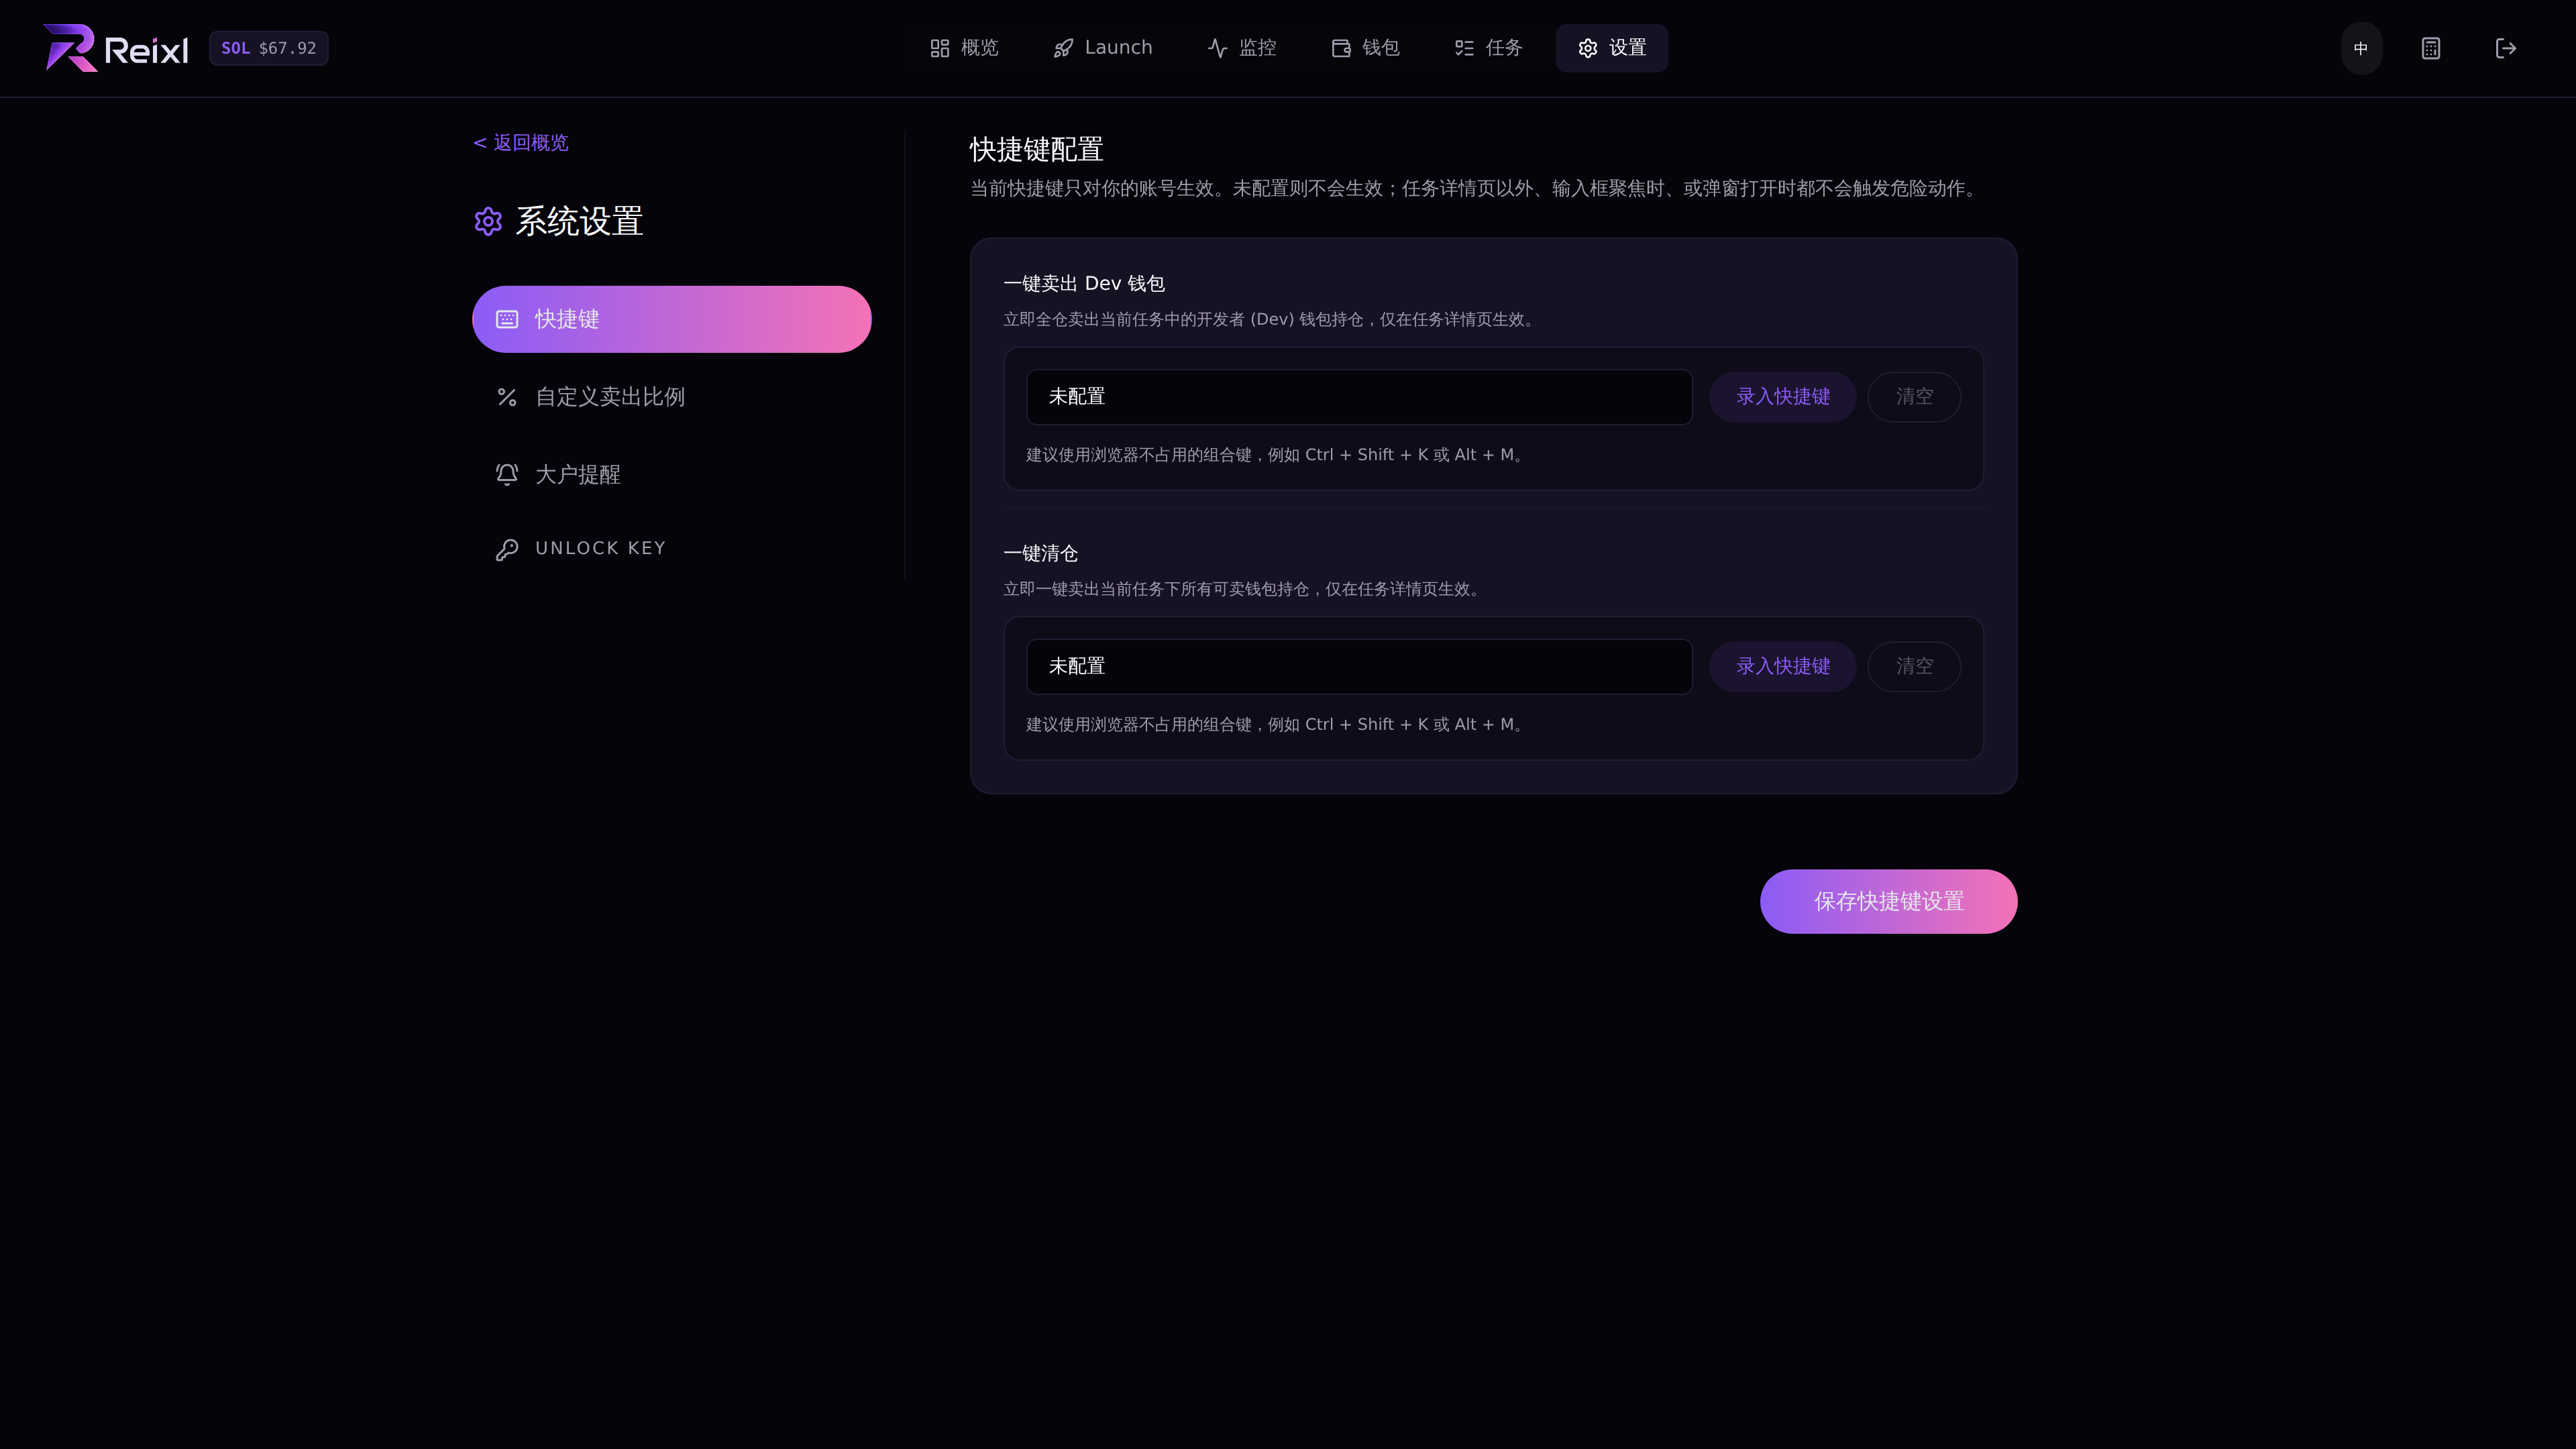Click the 未配置 field under 一键清仓
The width and height of the screenshot is (2576, 1449).
click(1359, 667)
